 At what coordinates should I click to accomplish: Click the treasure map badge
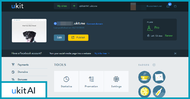click(159, 77)
